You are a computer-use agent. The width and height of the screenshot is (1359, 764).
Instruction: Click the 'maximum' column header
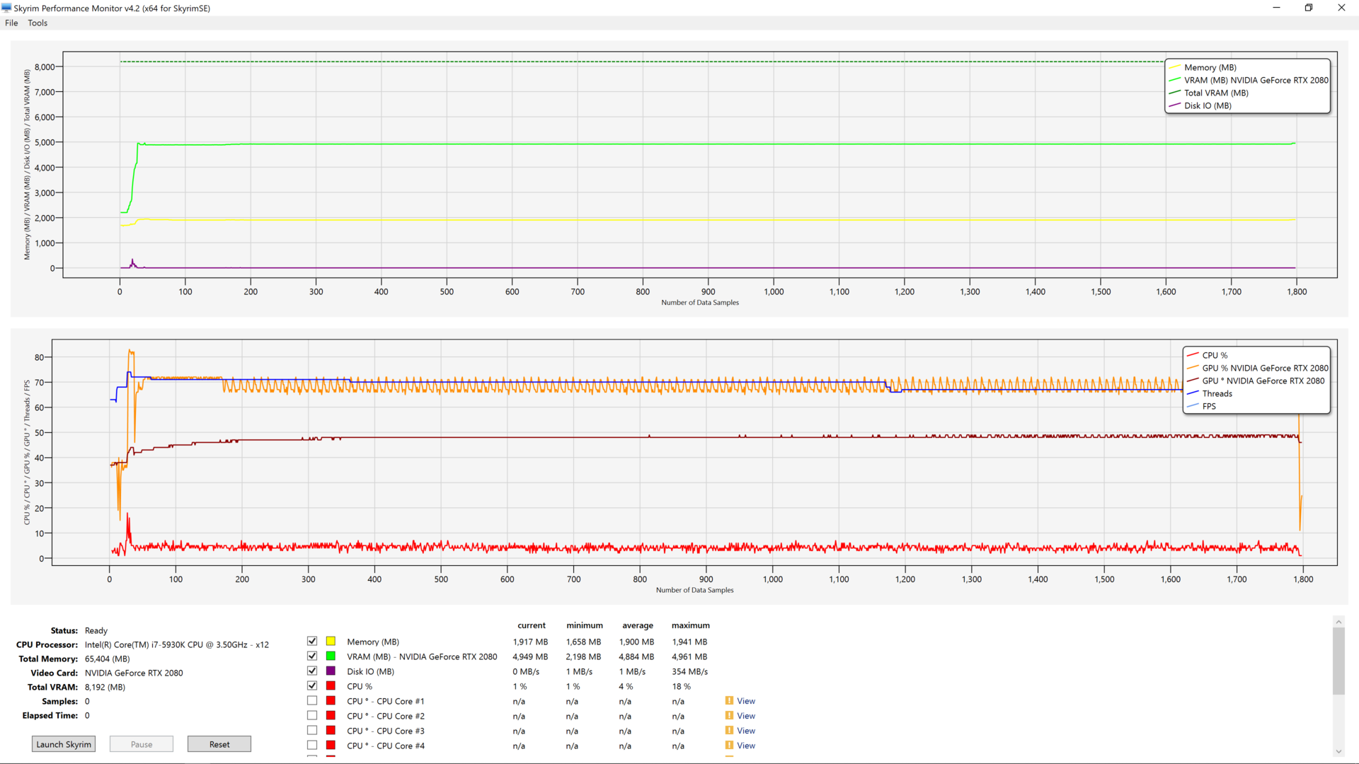point(690,625)
